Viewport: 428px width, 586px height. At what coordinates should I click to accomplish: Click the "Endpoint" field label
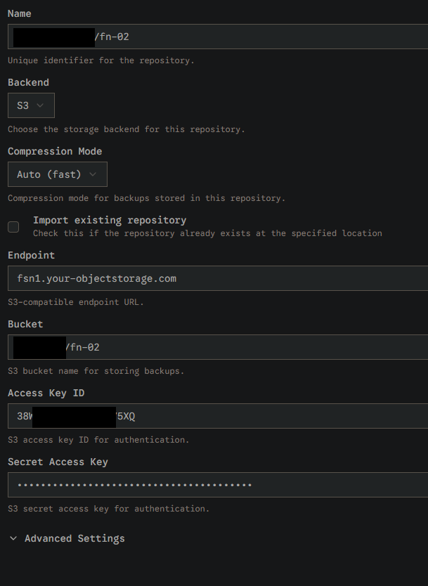pyautogui.click(x=31, y=255)
